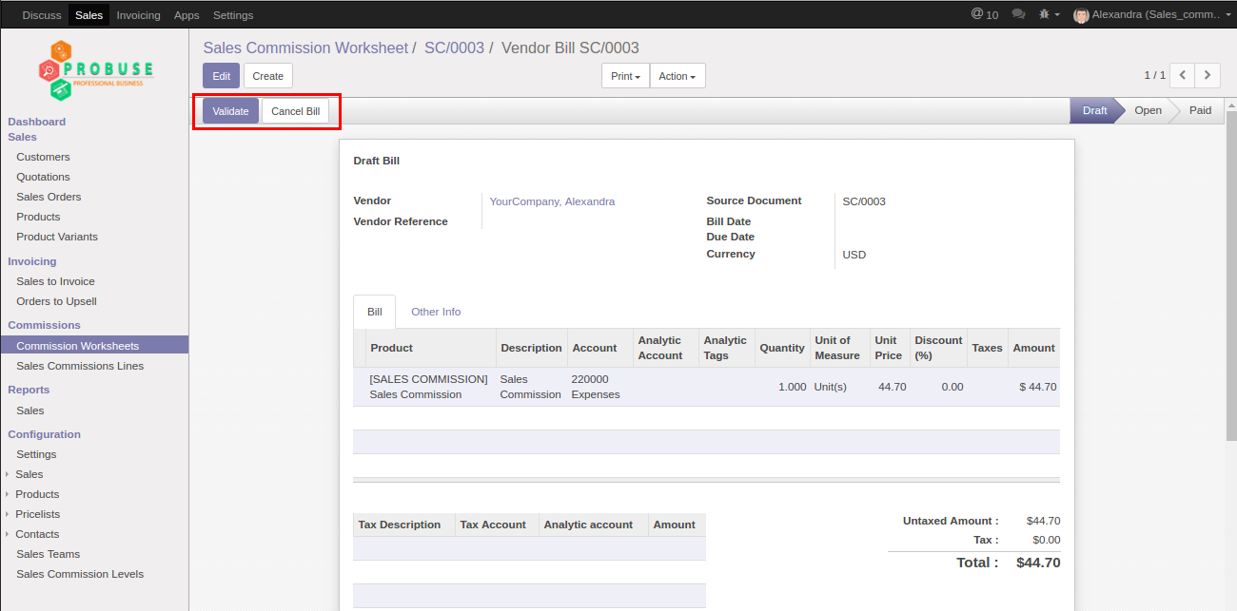Expand the Products configuration submenu
1237x611 pixels.
pyautogui.click(x=37, y=494)
